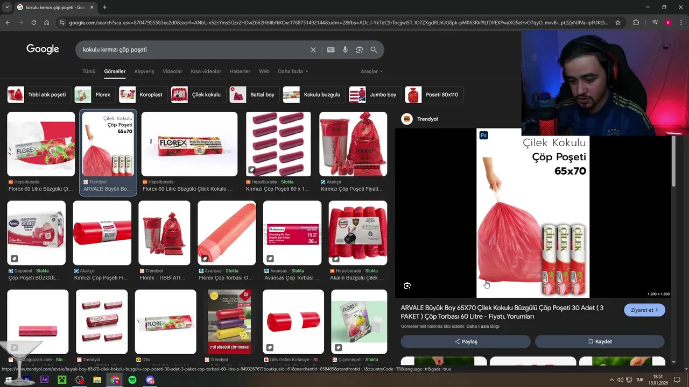This screenshot has height=387, width=689.
Task: Switch to the Haberler tab
Action: [240, 71]
